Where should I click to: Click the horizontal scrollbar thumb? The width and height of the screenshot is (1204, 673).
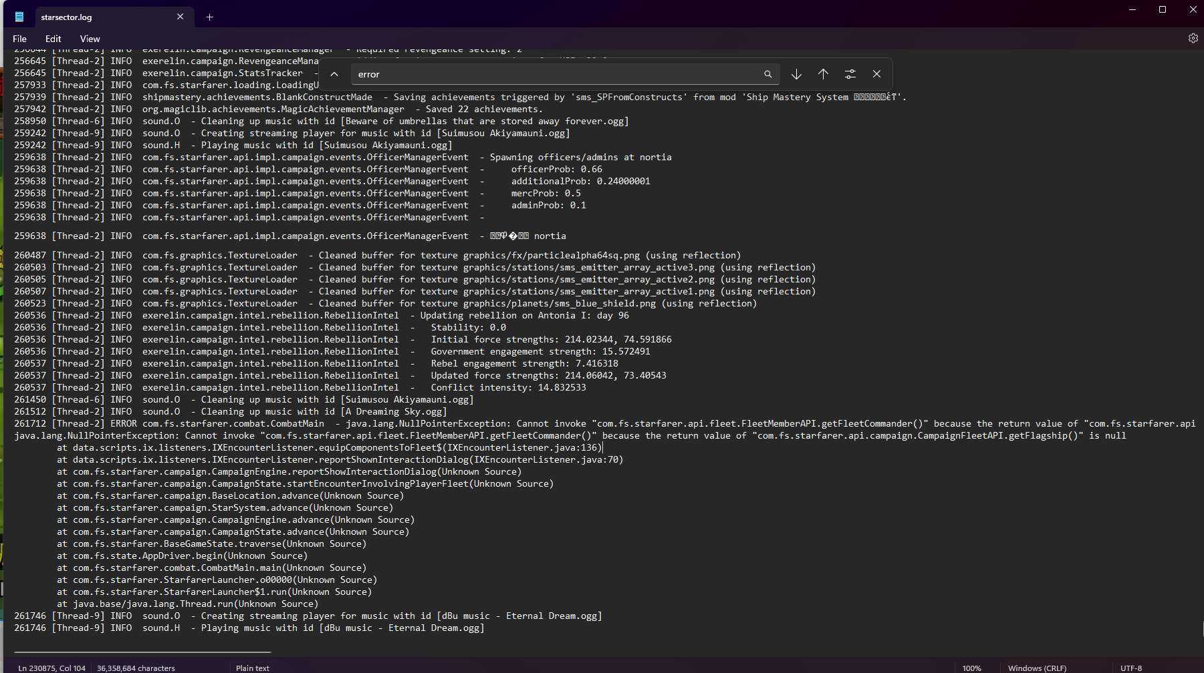[142, 652]
